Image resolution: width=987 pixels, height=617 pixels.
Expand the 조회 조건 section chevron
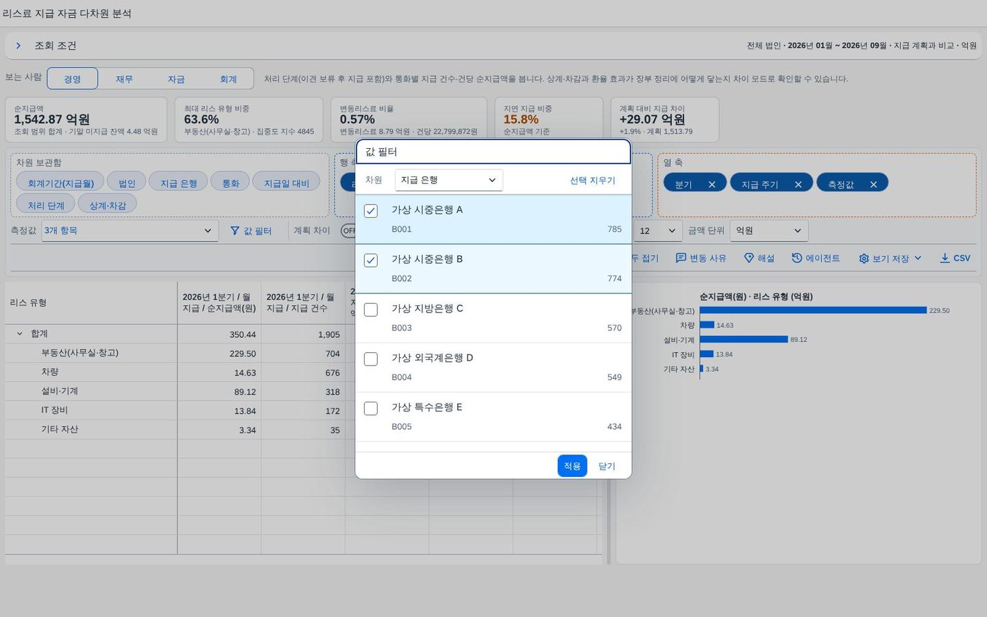[19, 45]
